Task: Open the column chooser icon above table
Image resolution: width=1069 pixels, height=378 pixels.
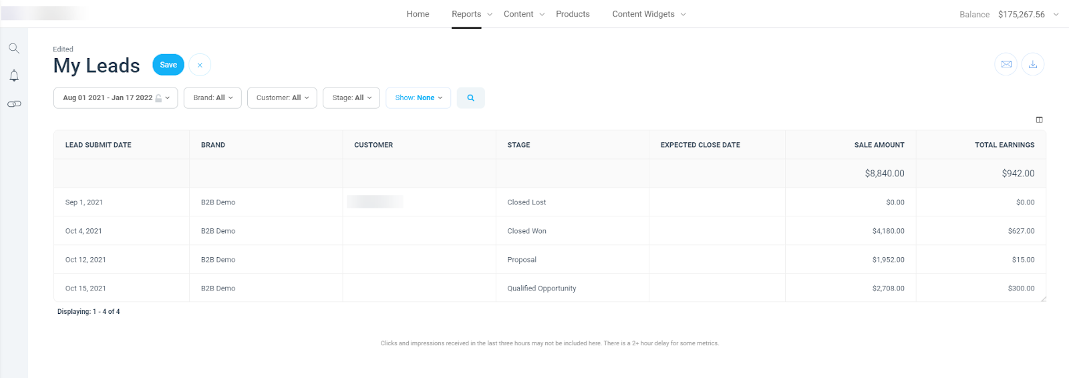Action: pos(1039,120)
